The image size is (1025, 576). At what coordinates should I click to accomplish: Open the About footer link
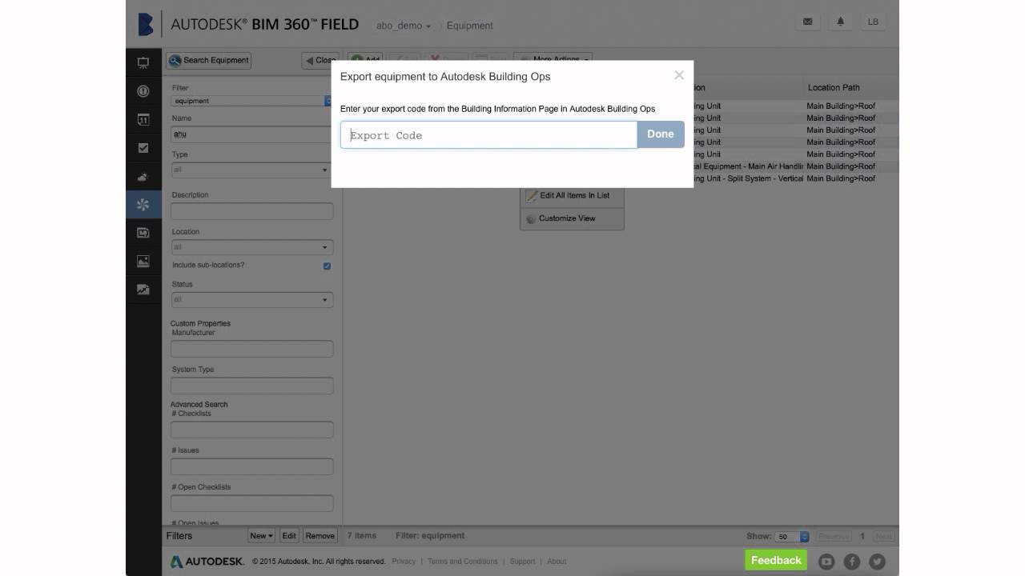(557, 562)
